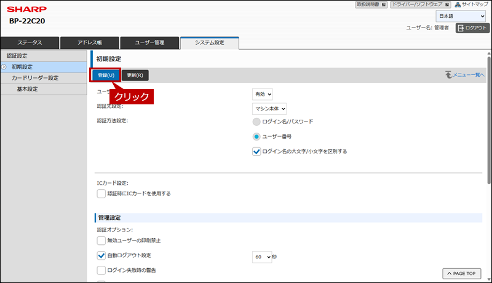Open the マシン本体 authentication target dropdown
492x283 pixels.
(x=270, y=109)
